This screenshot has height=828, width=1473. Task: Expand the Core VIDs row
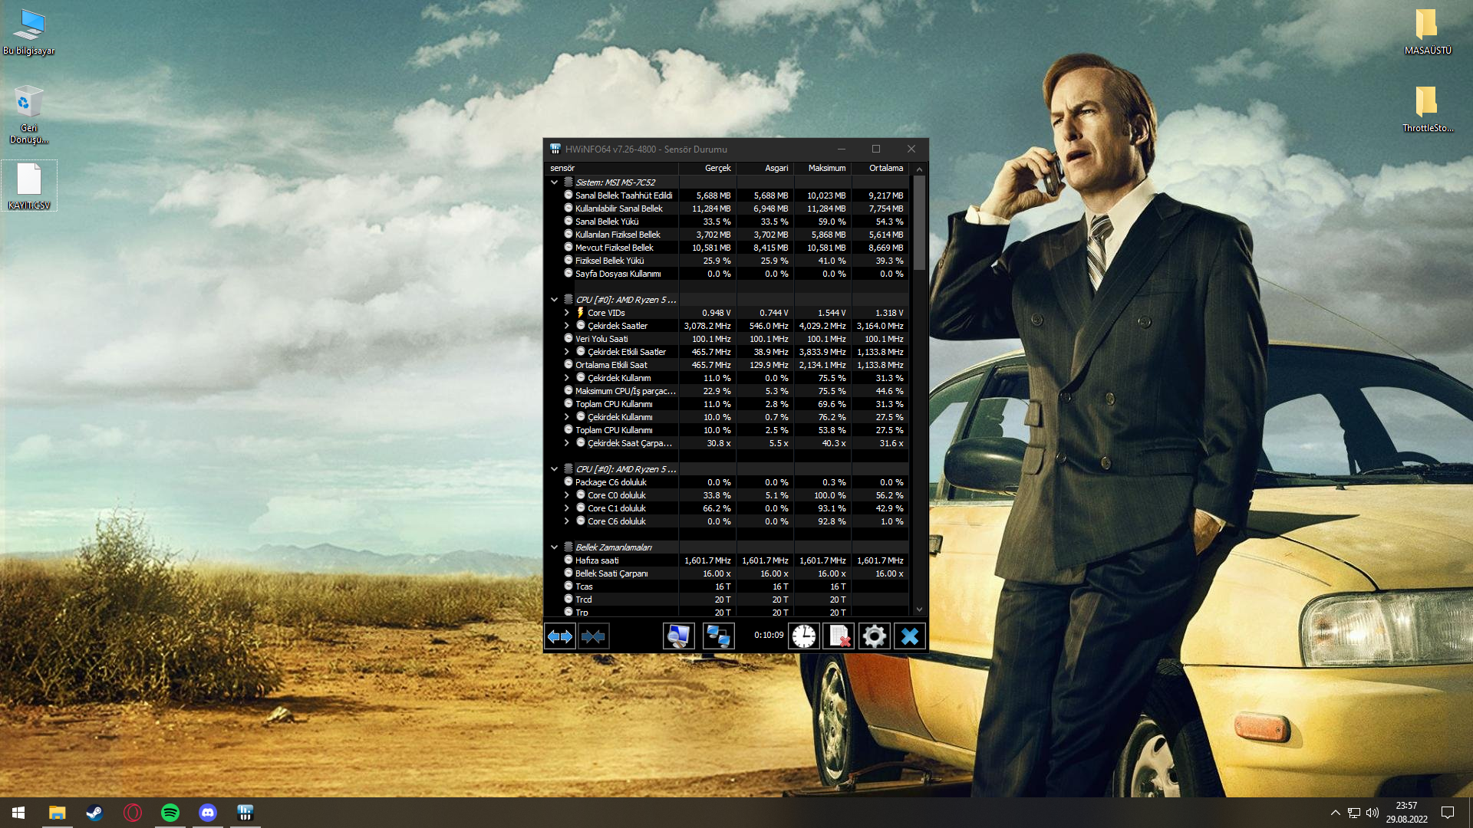(567, 313)
